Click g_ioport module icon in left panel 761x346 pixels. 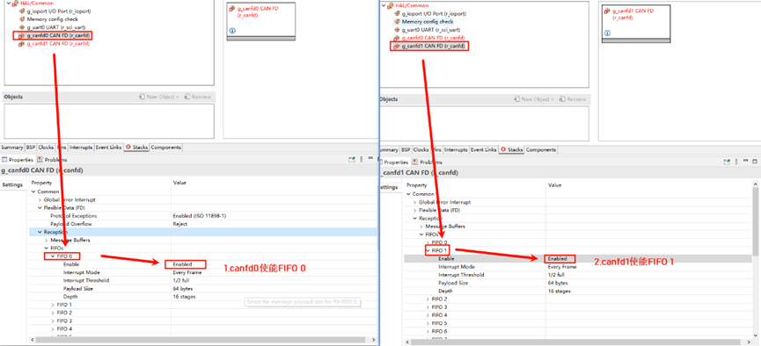[x=21, y=11]
